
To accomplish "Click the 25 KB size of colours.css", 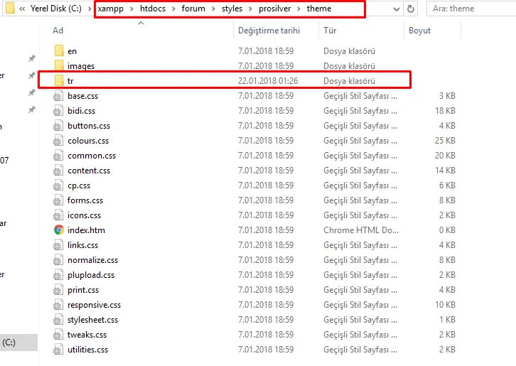I will point(445,141).
